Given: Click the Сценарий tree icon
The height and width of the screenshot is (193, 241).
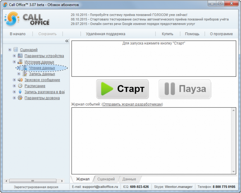Looking at the screenshot, I should click(x=15, y=50).
